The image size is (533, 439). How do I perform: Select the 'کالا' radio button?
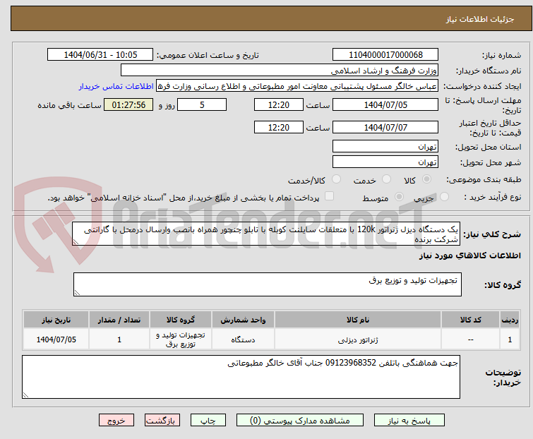click(426, 179)
